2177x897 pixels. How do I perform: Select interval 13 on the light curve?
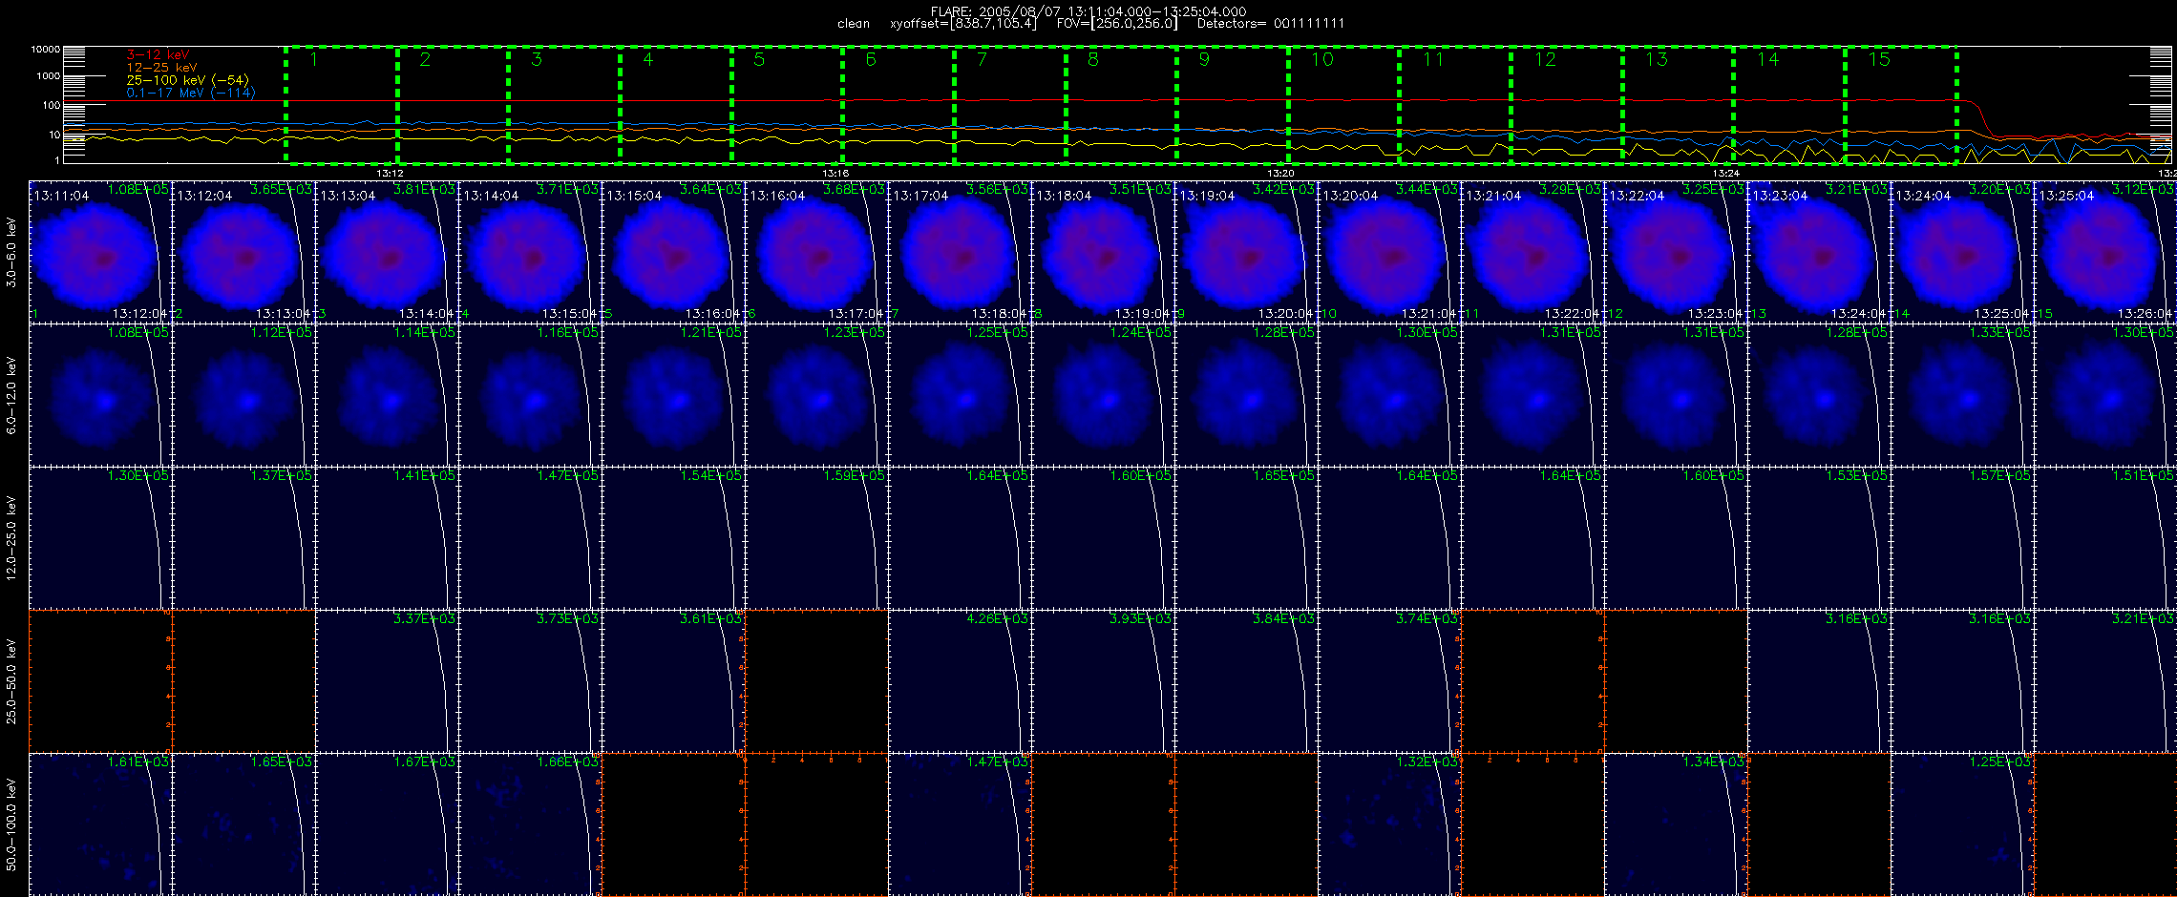click(1678, 105)
